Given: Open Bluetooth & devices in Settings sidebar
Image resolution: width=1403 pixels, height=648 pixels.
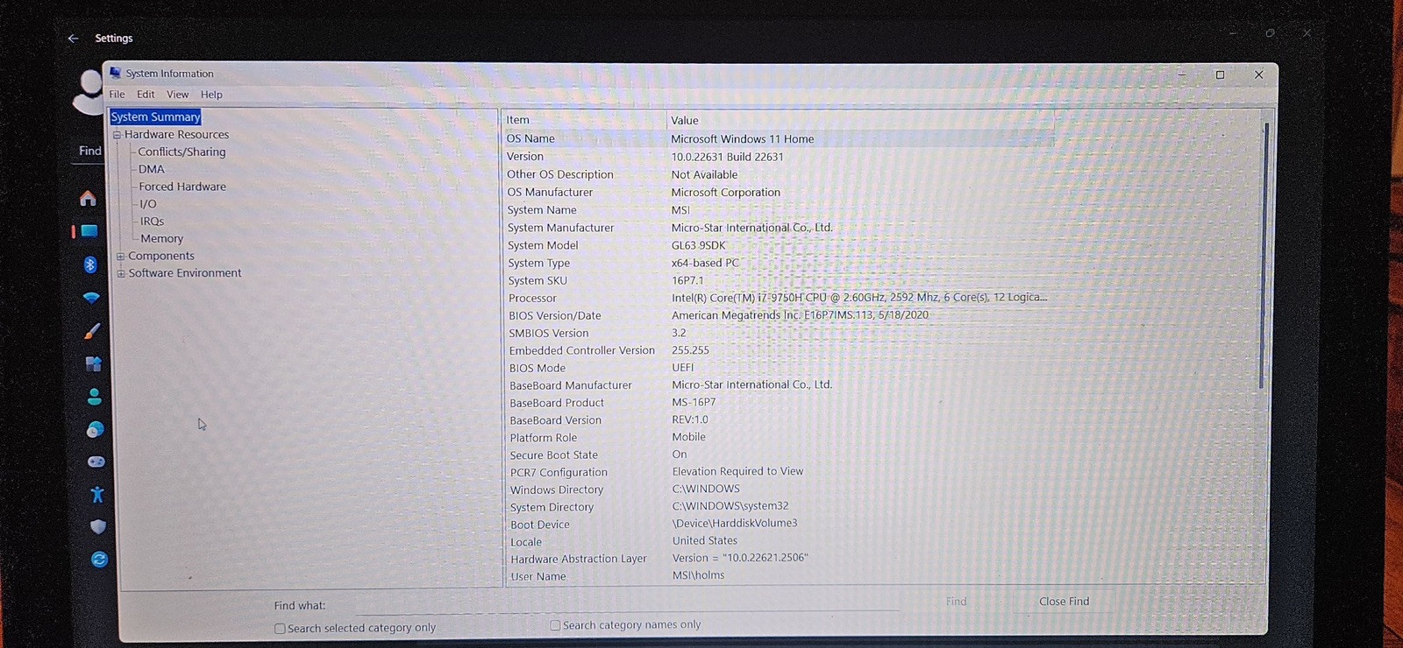Looking at the screenshot, I should point(90,264).
